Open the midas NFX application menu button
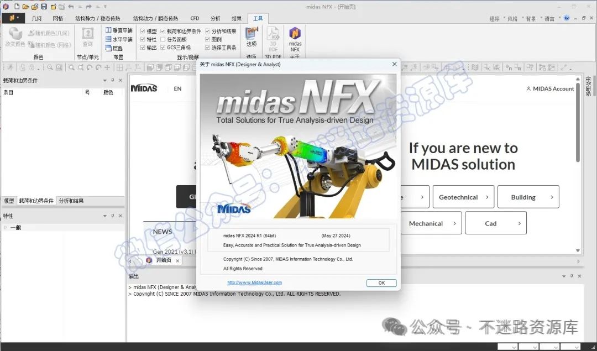This screenshot has height=351, width=597. tap(13, 18)
